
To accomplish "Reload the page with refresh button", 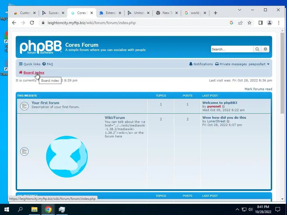I will [32, 23].
